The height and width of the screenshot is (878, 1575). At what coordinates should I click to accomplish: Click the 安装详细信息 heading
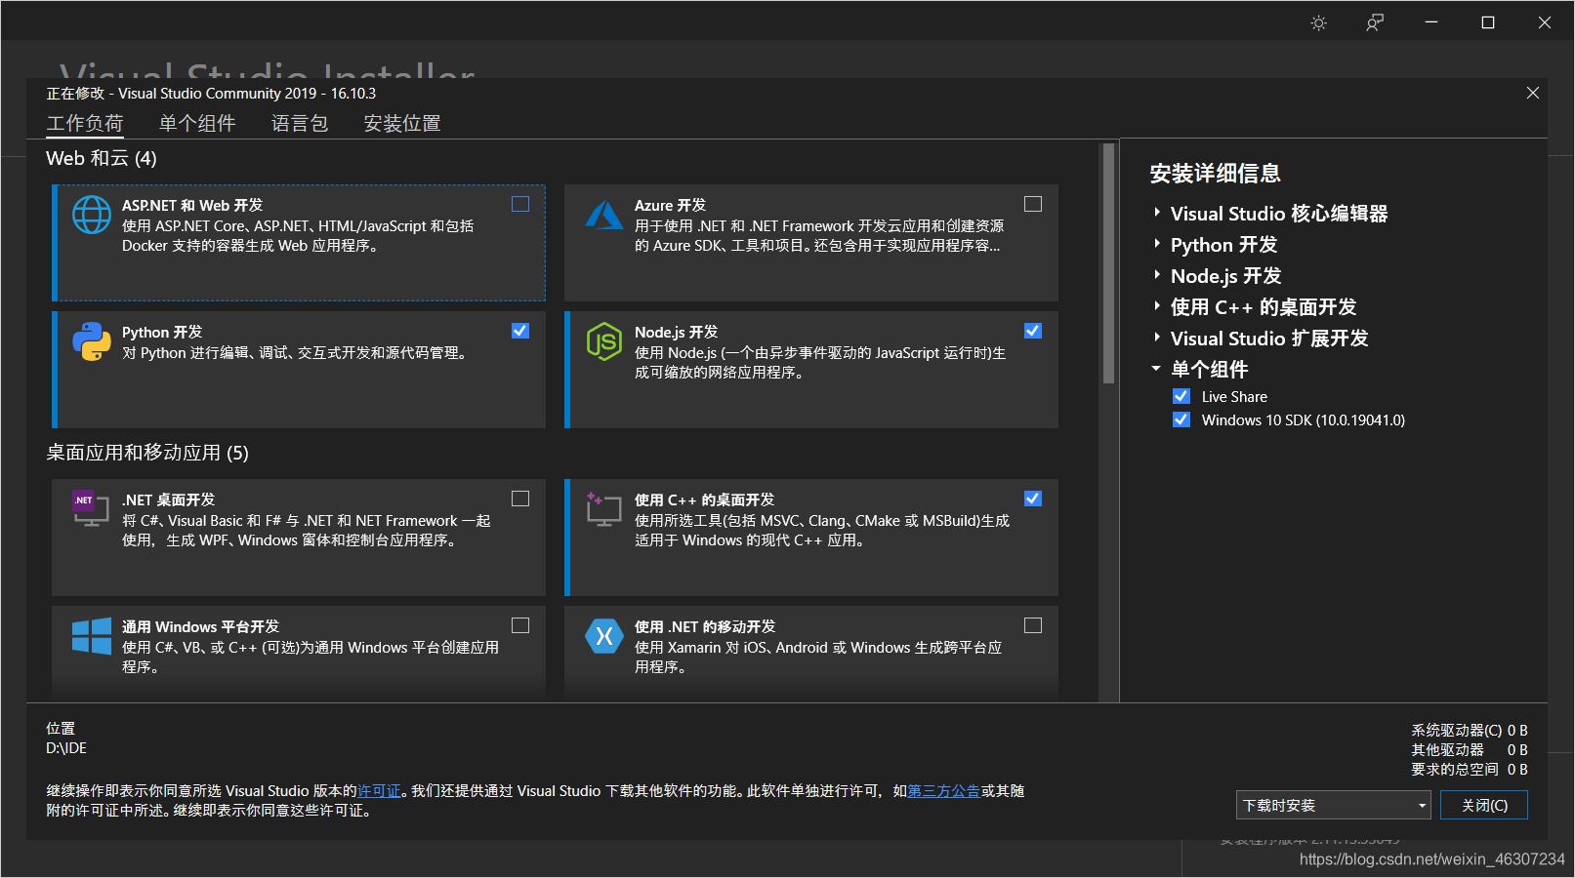point(1215,174)
